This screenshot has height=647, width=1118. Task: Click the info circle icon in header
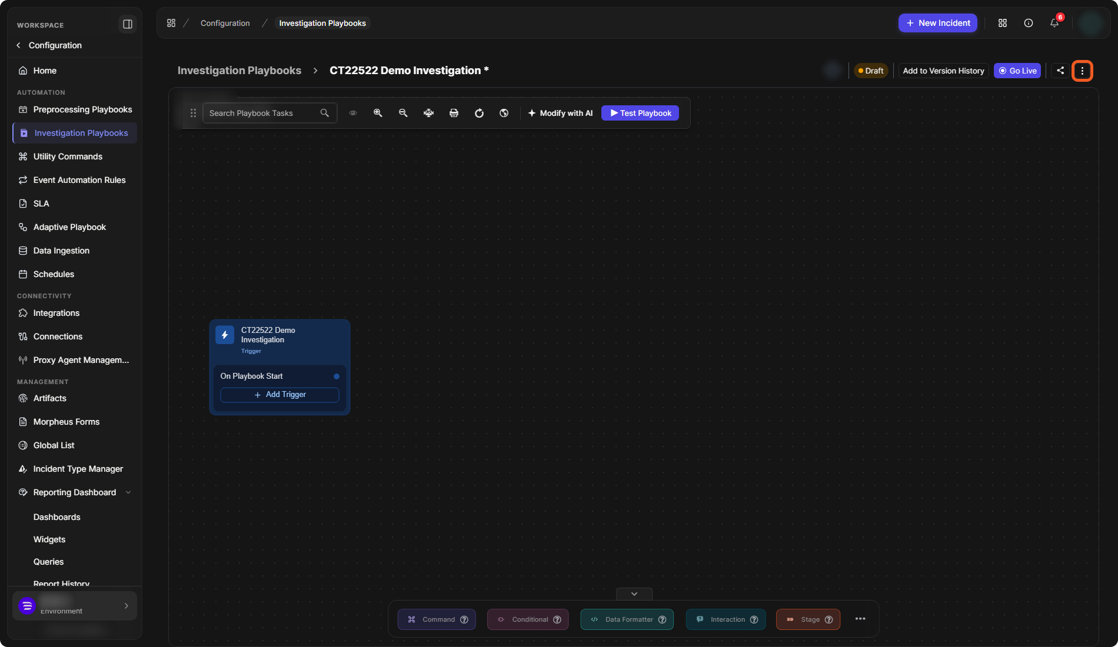tap(1029, 23)
